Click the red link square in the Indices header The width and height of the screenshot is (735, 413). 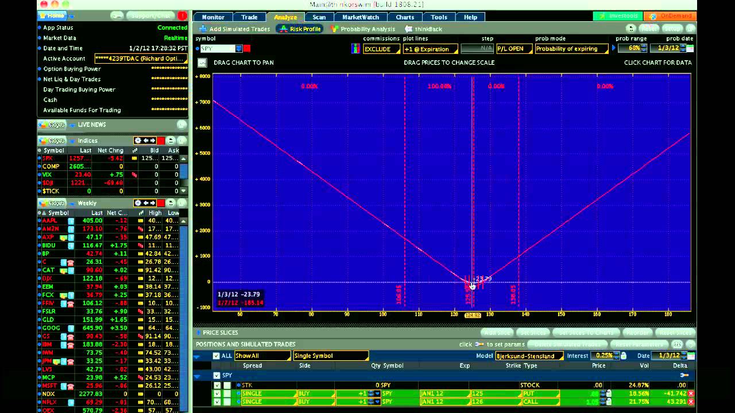tap(161, 141)
